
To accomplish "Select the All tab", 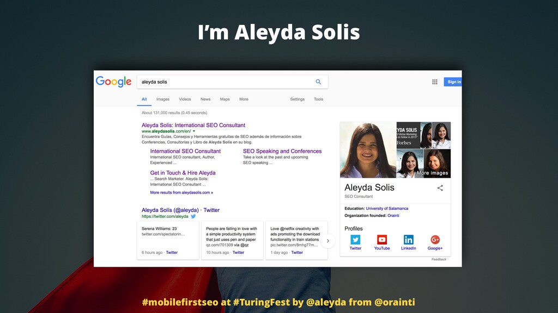I will click(x=144, y=99).
